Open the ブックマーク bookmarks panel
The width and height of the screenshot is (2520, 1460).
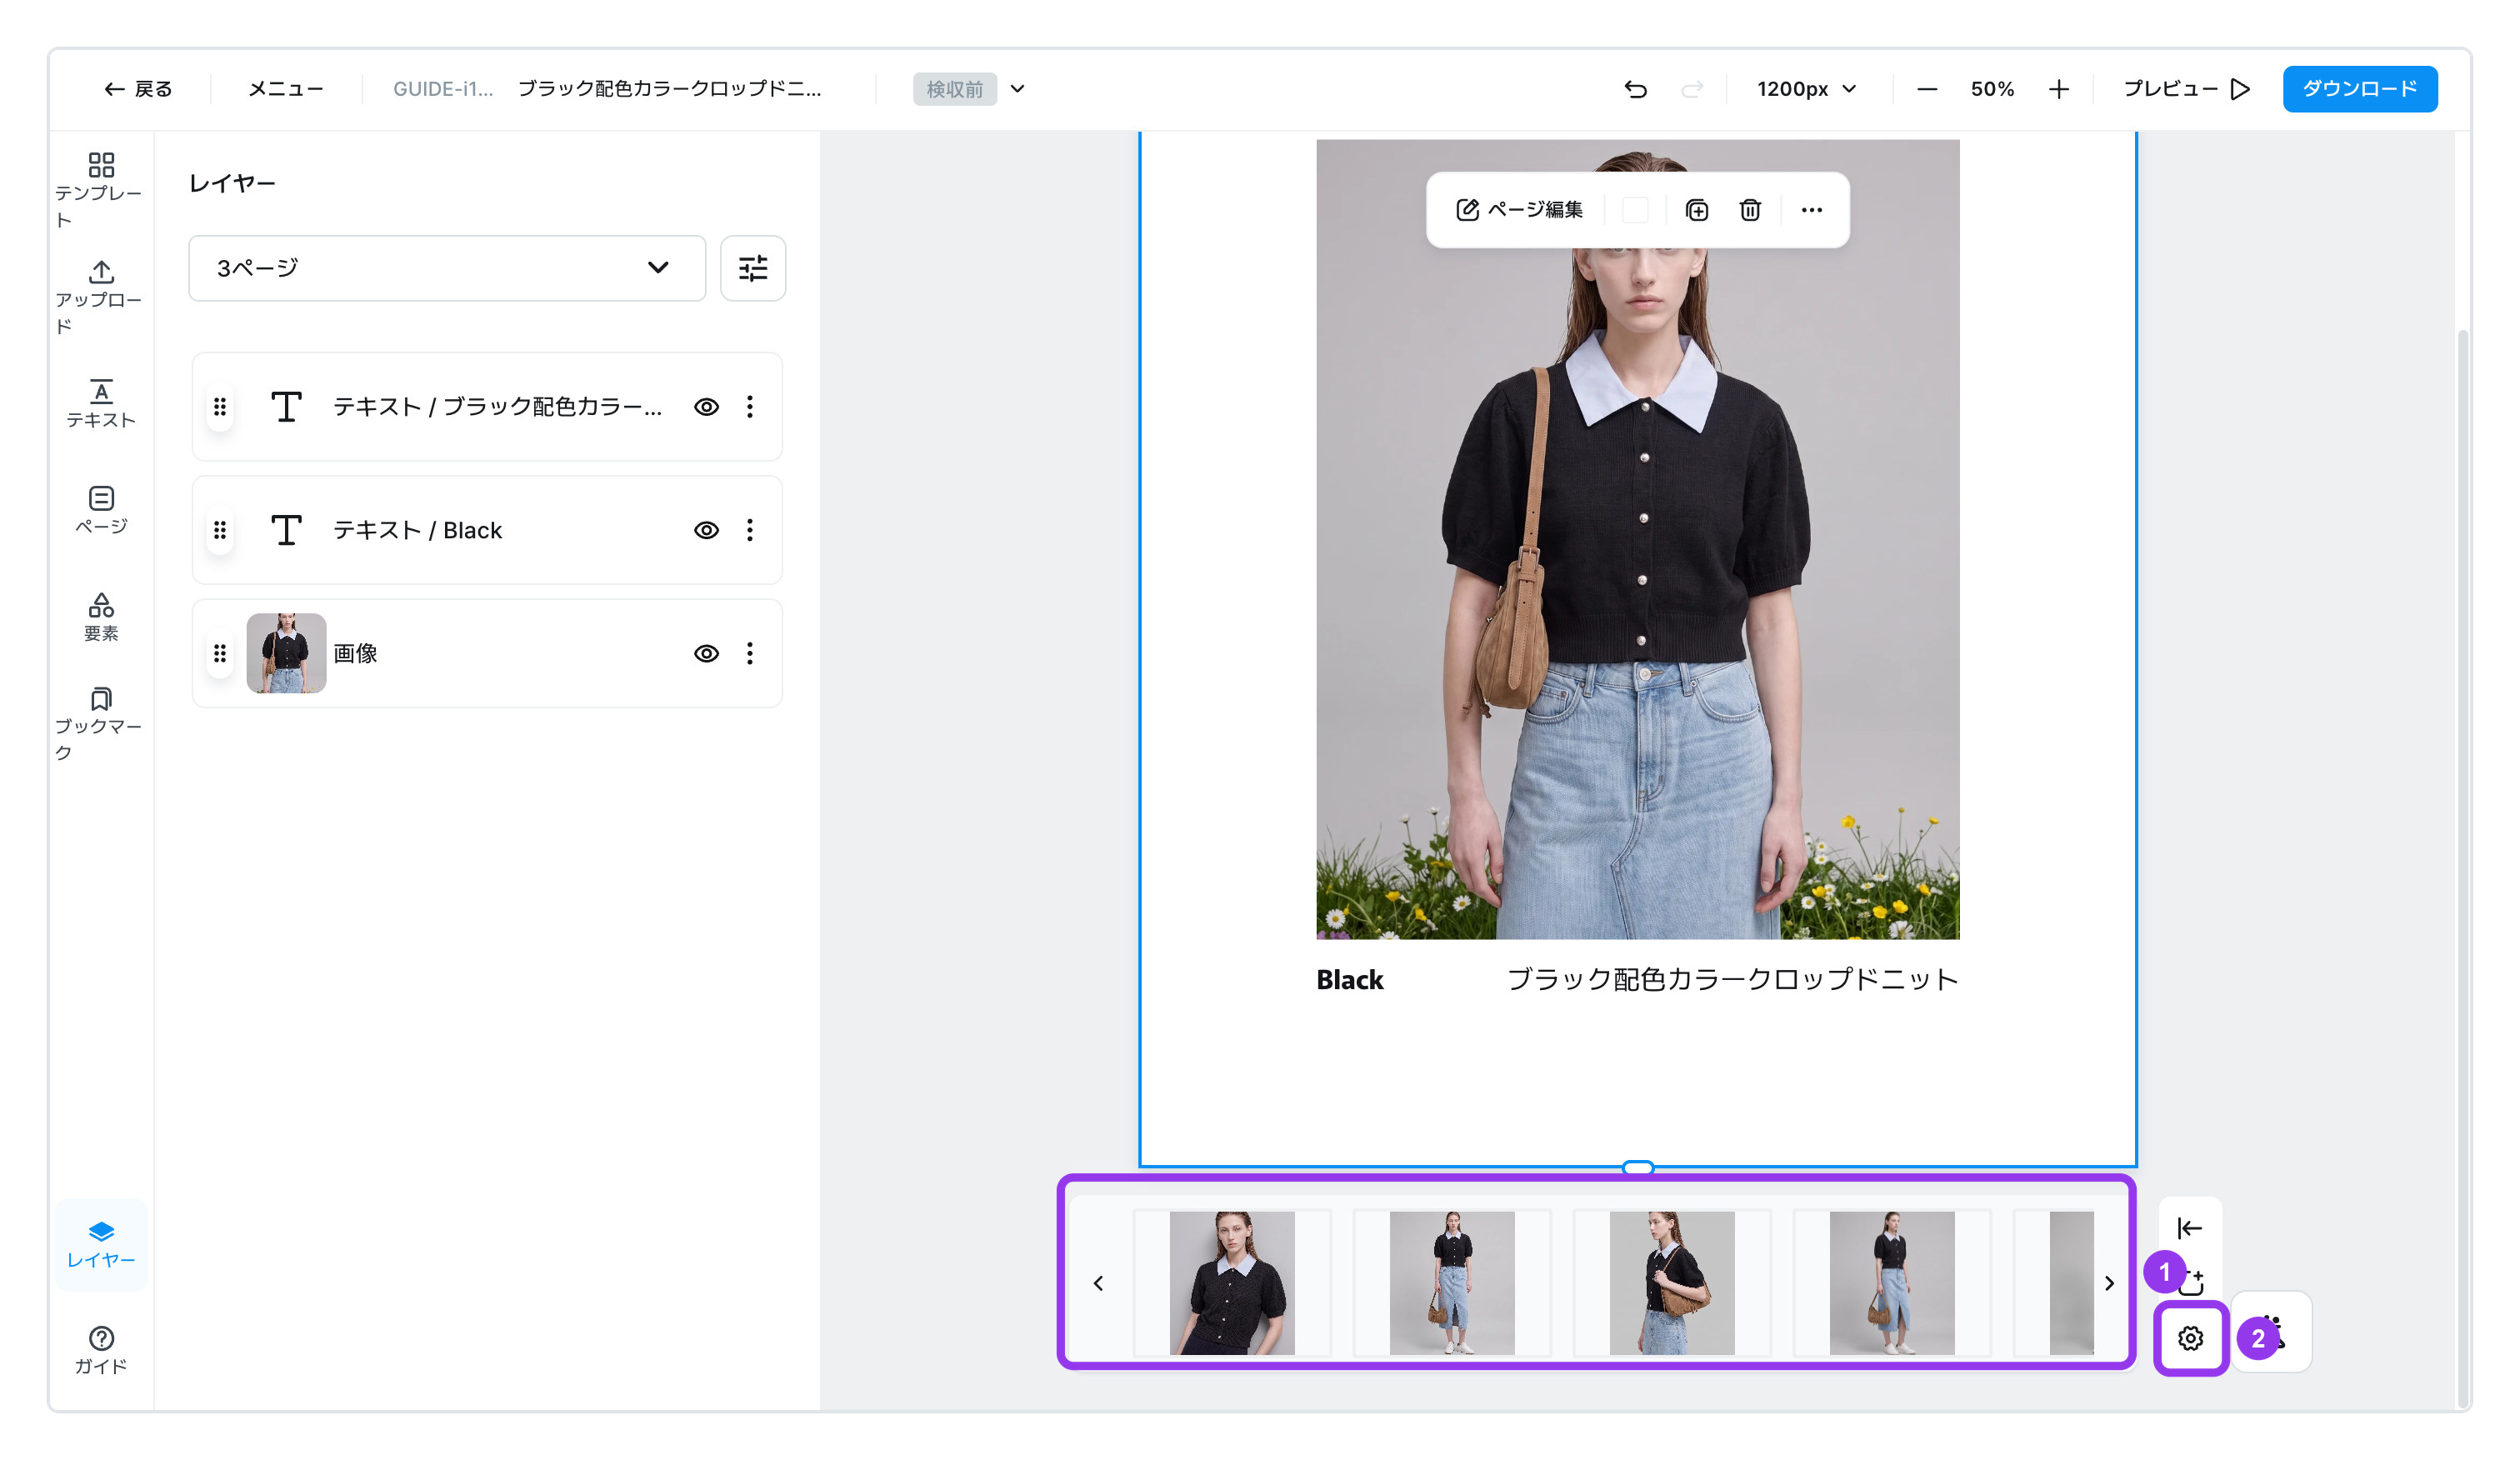[x=100, y=724]
